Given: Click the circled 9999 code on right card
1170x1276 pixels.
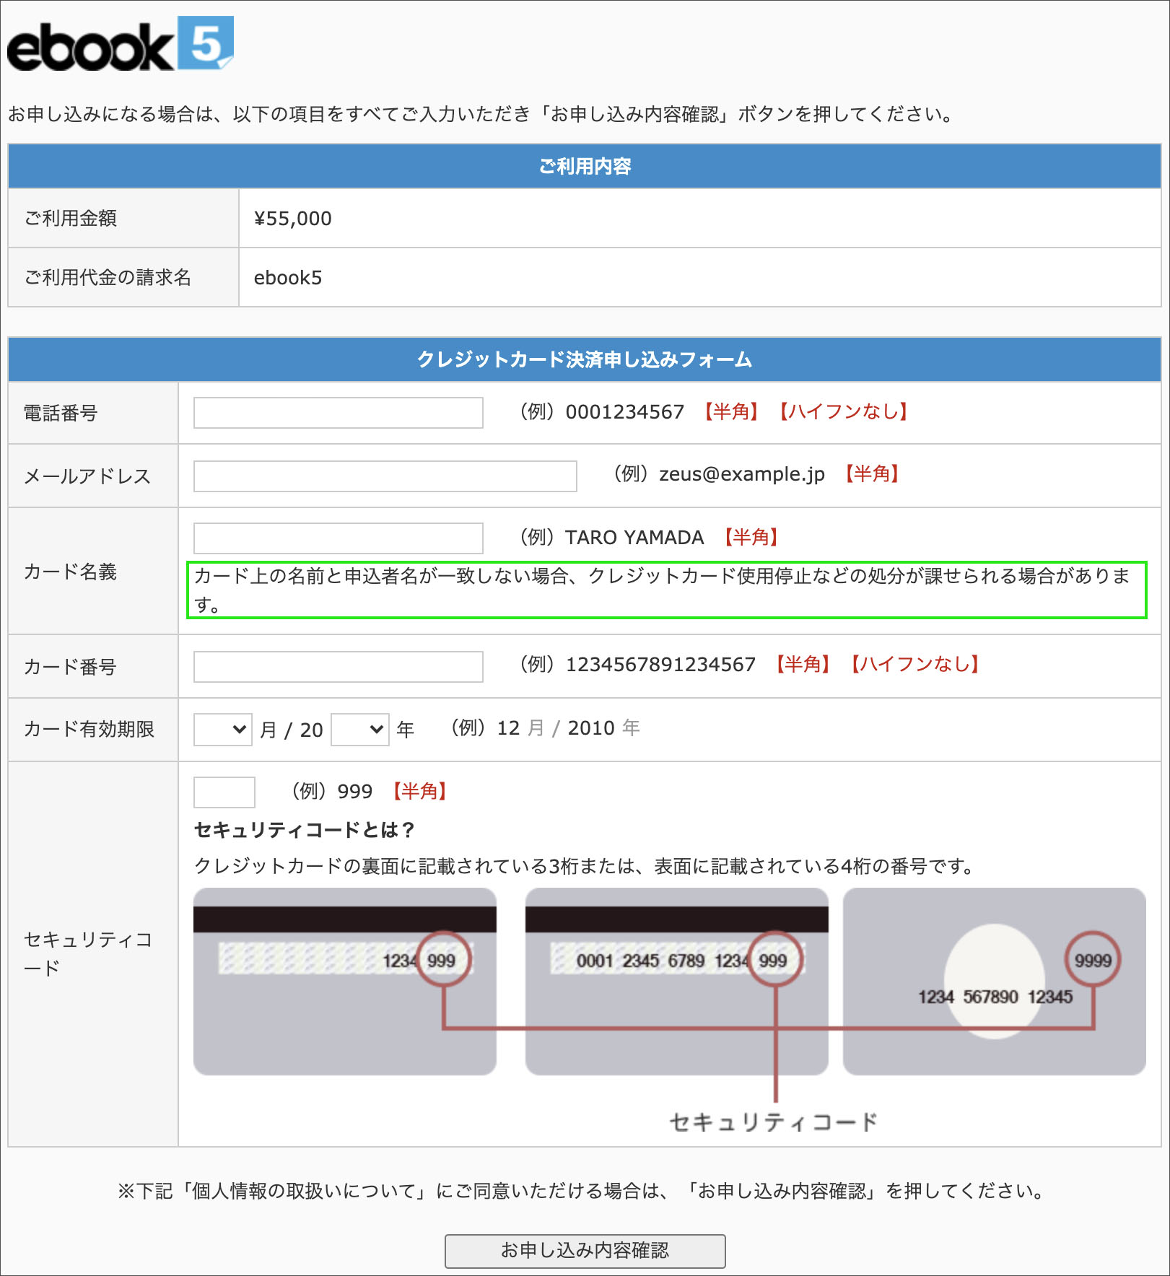Looking at the screenshot, I should pyautogui.click(x=1093, y=961).
